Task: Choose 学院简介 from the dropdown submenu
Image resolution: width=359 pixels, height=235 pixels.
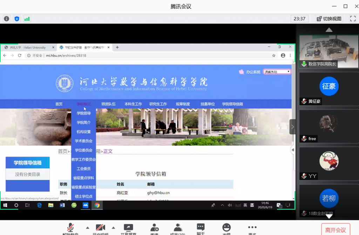Action: [83, 122]
